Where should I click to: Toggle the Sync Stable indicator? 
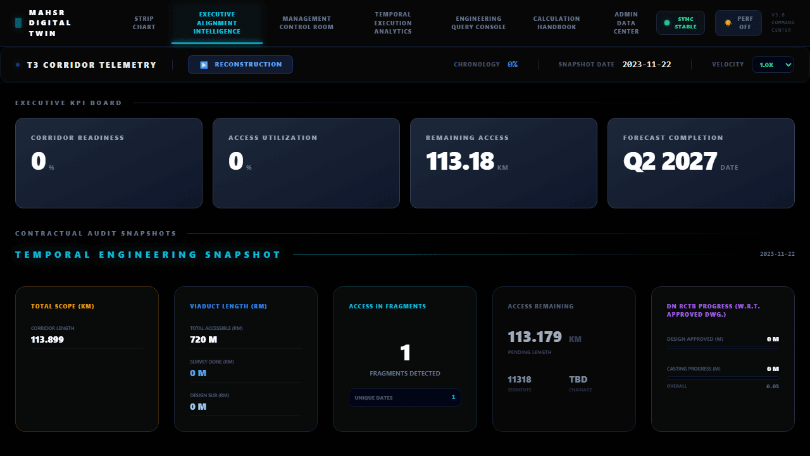[680, 23]
